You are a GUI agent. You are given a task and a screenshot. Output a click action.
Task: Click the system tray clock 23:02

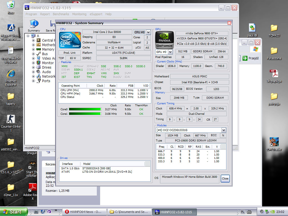click(280, 212)
